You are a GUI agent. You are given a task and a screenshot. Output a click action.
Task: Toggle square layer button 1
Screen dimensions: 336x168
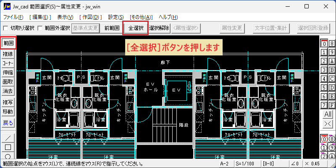(x=324, y=52)
